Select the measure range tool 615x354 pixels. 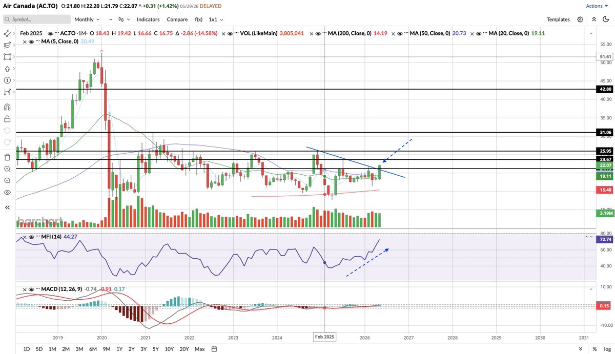click(7, 93)
